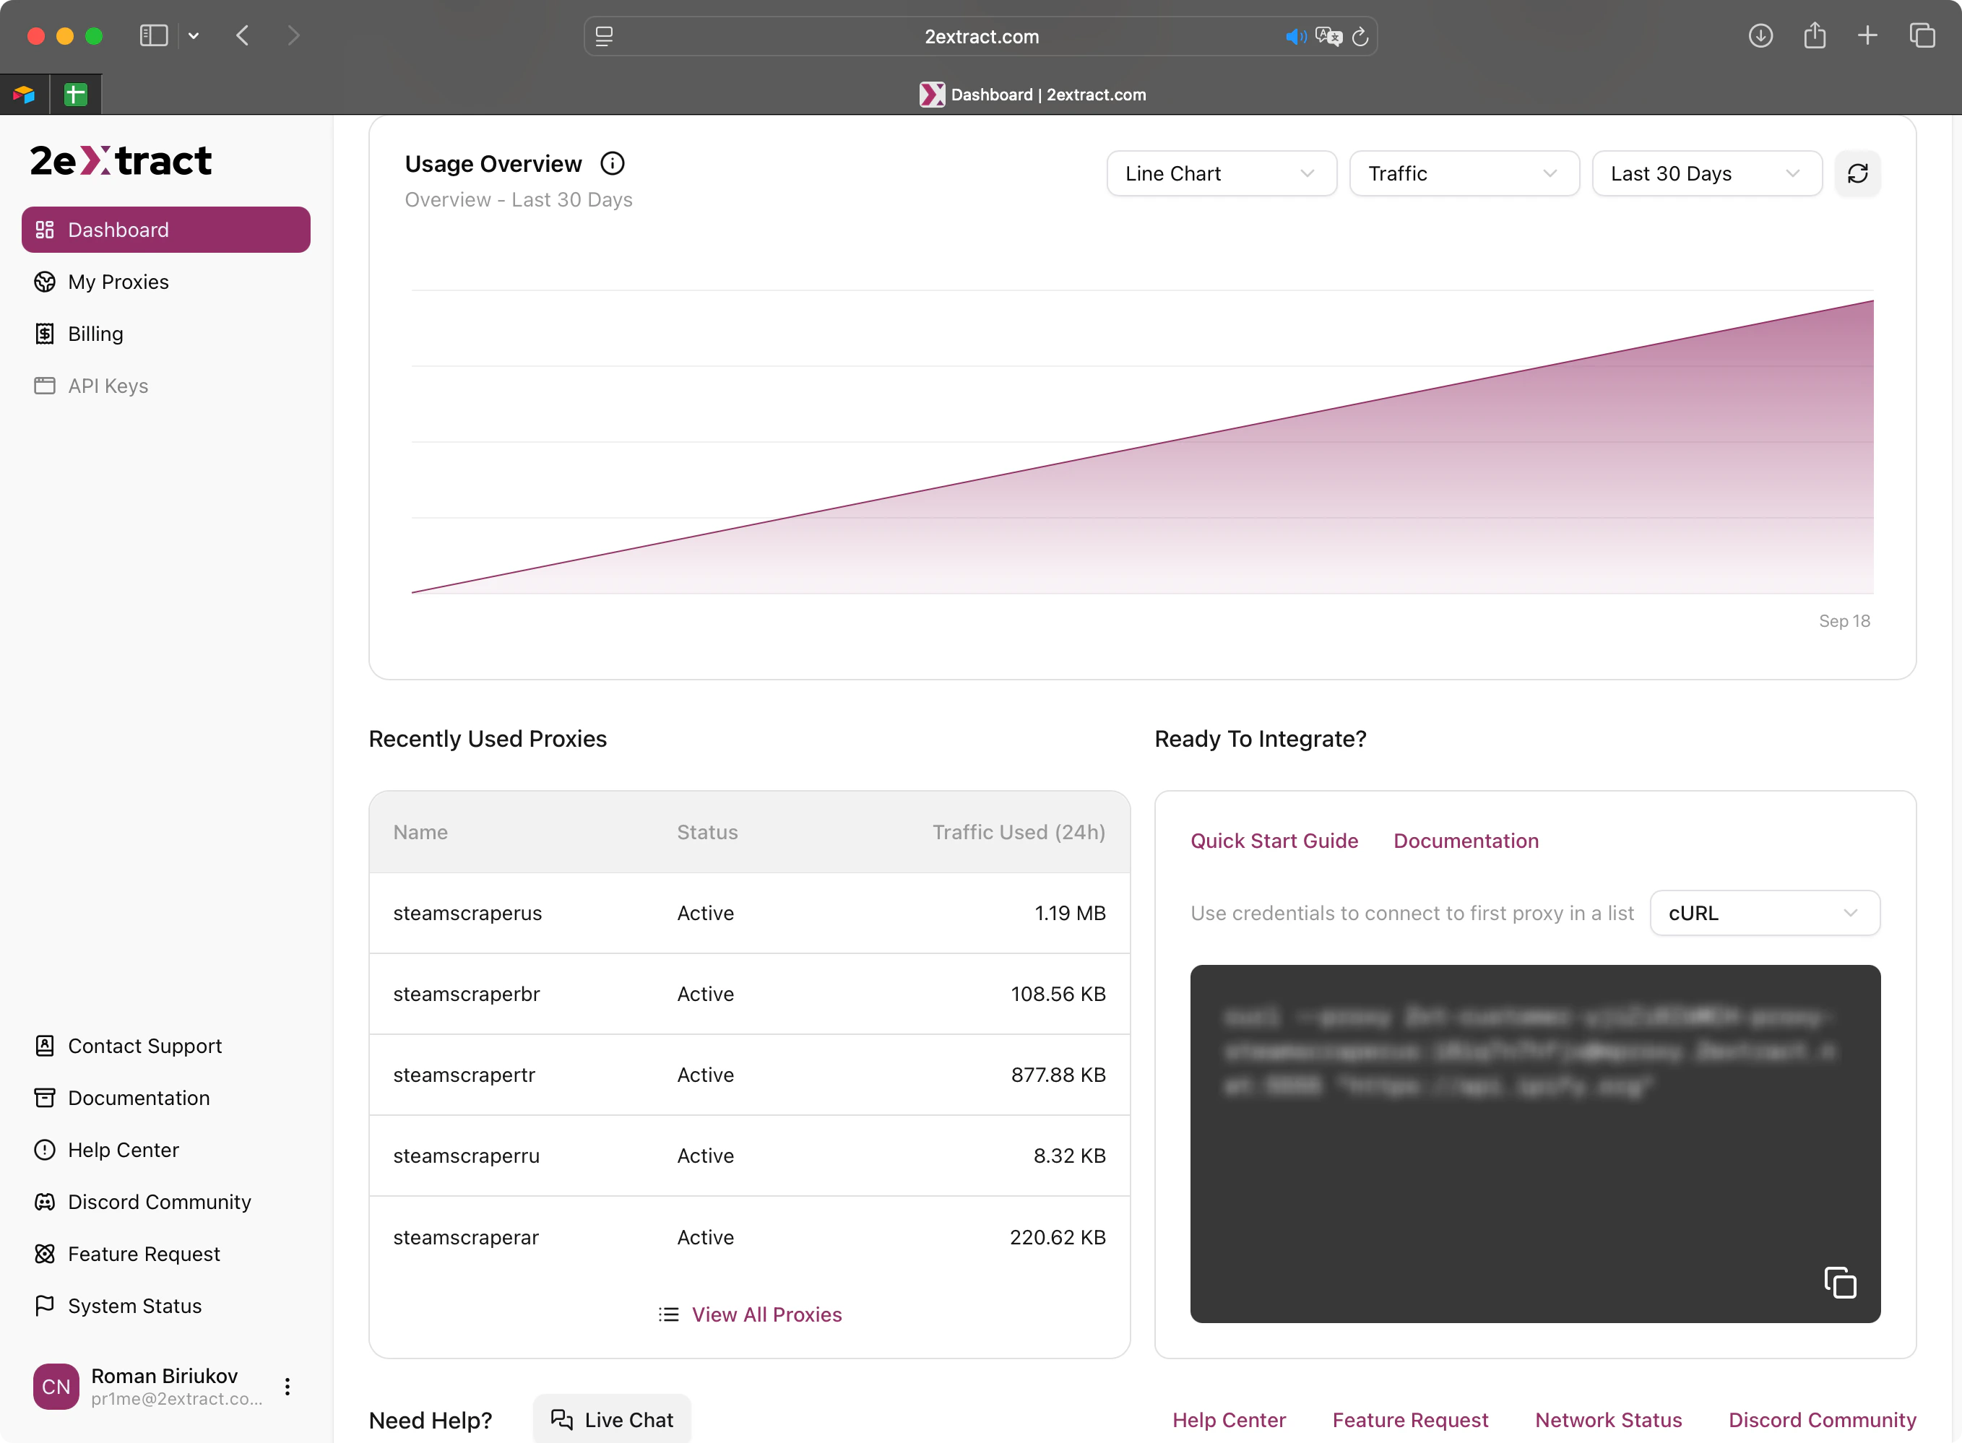
Task: Expand the Traffic metric dropdown
Action: 1464,173
